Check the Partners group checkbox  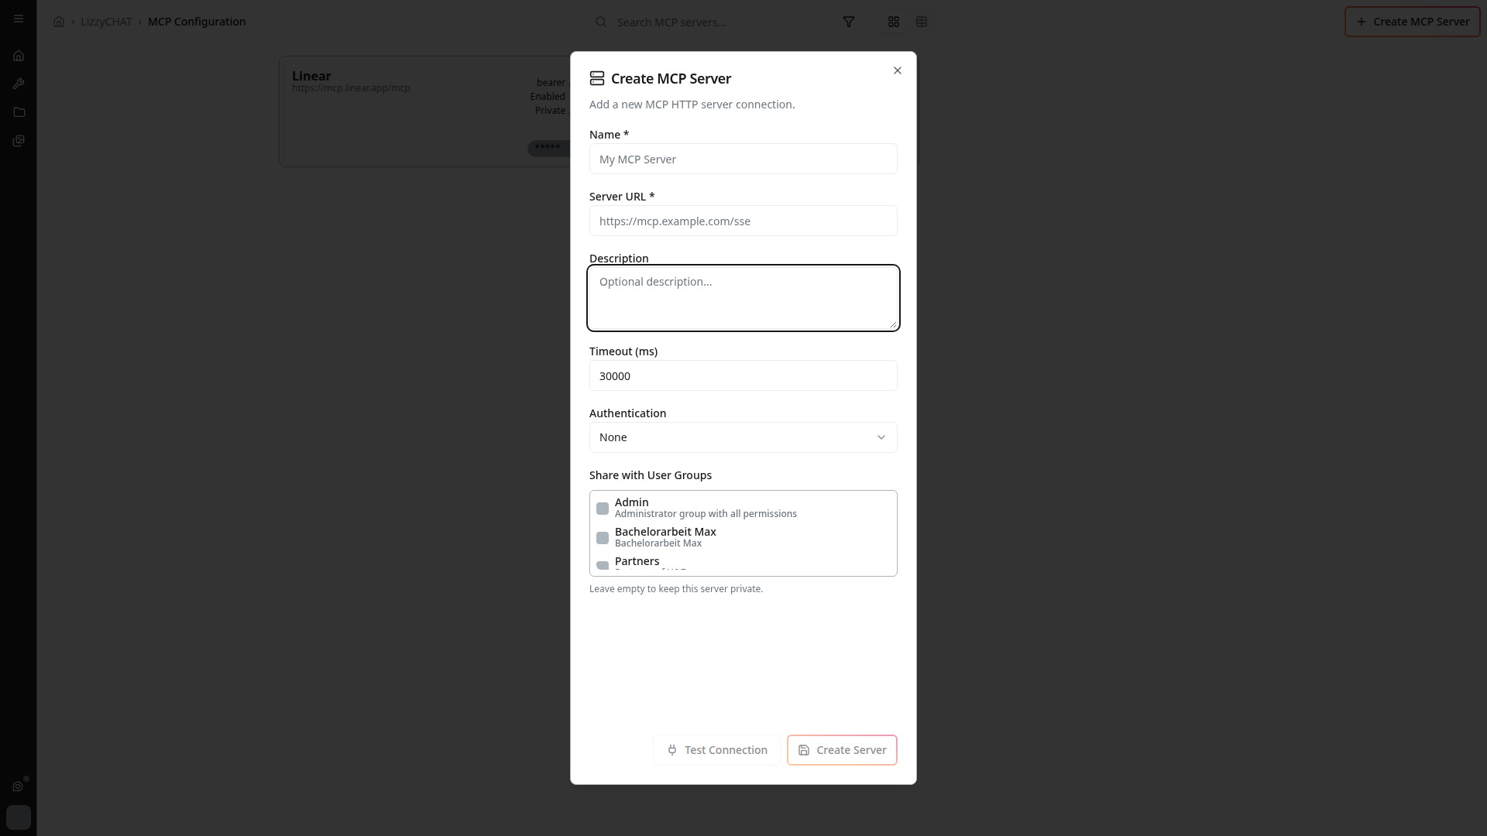pyautogui.click(x=603, y=566)
